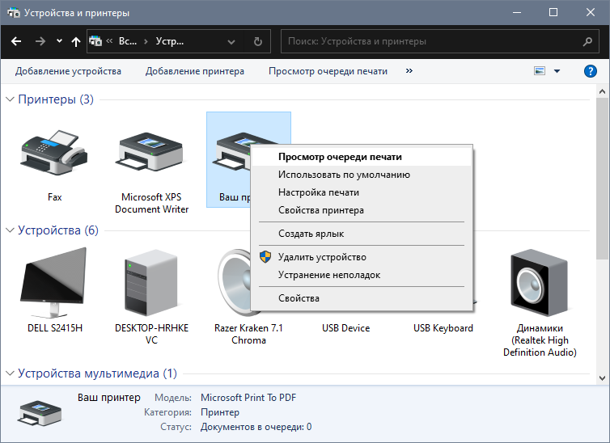Collapse the Устройства мультимедиа (1) group

[x=11, y=373]
